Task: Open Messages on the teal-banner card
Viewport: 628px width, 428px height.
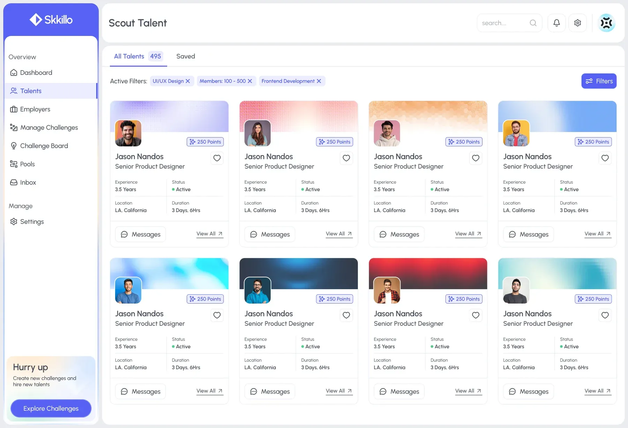Action: (x=529, y=391)
